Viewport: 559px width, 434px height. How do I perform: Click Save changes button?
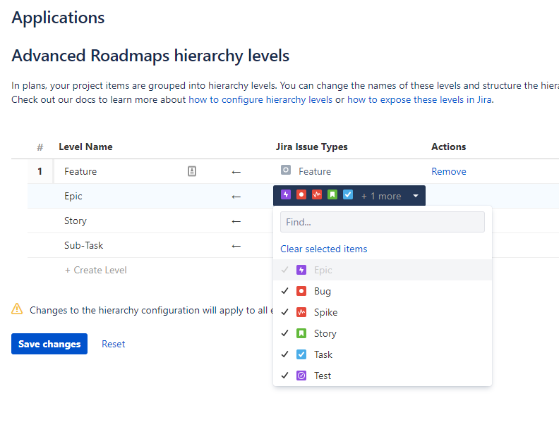pyautogui.click(x=49, y=344)
